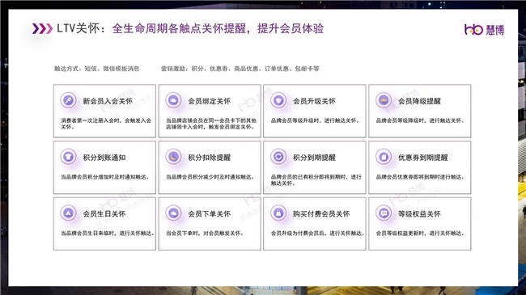The width and height of the screenshot is (526, 295).
Task: Click the 触达方式 line of text
Action: pyautogui.click(x=96, y=69)
